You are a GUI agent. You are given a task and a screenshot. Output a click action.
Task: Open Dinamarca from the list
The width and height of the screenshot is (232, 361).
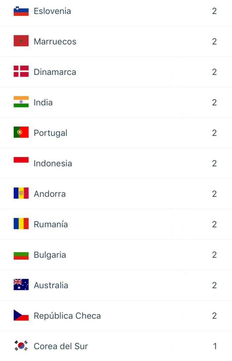click(x=55, y=72)
